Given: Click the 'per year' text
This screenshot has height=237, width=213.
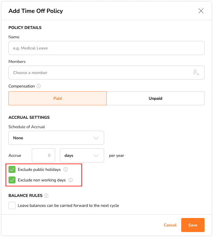Looking at the screenshot, I should pyautogui.click(x=116, y=156).
